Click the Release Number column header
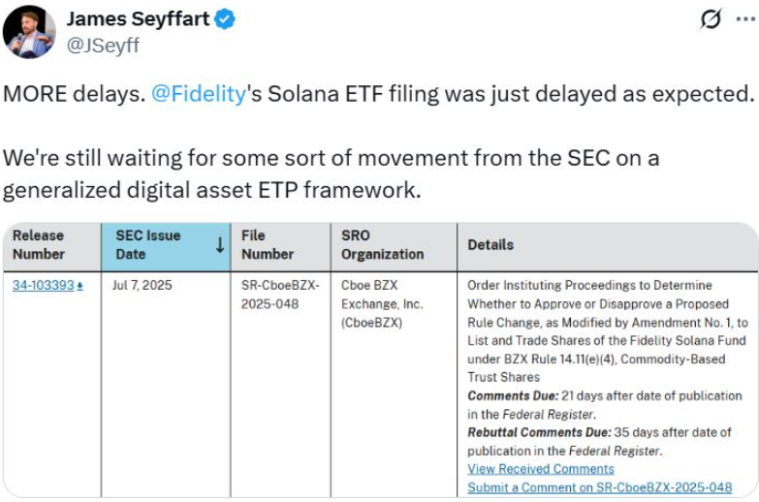 (x=39, y=245)
